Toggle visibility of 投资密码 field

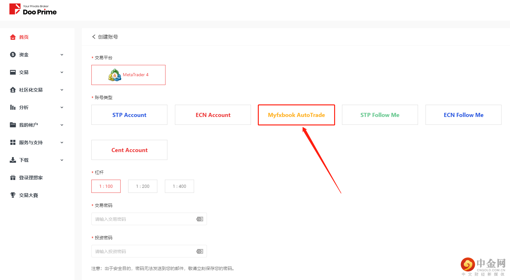click(x=200, y=251)
